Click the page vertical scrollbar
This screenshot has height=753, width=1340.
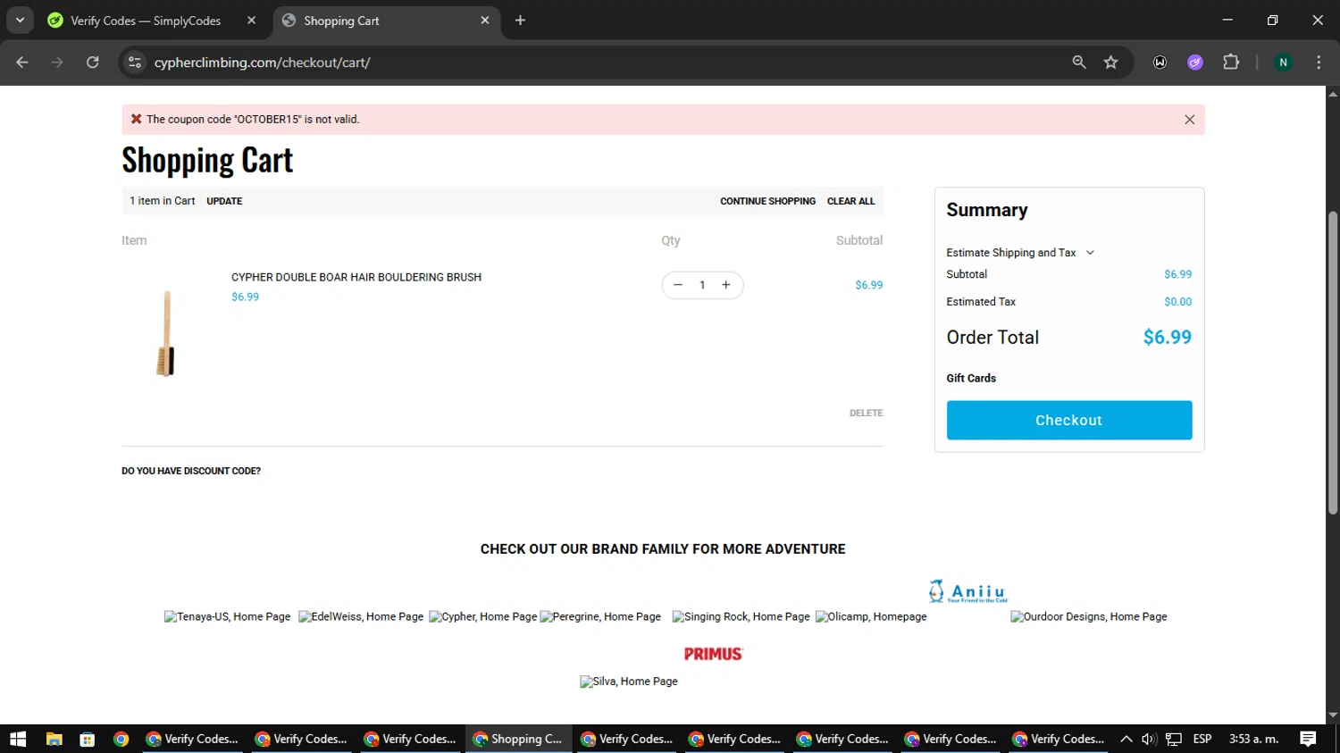(1333, 363)
